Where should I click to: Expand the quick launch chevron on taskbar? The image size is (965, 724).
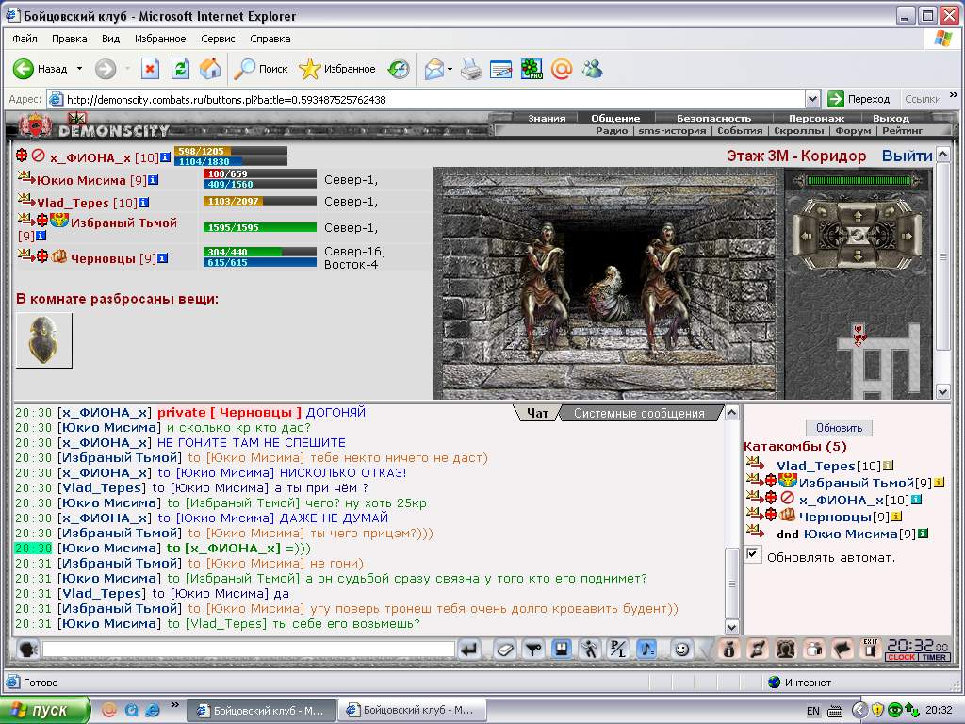pyautogui.click(x=174, y=705)
